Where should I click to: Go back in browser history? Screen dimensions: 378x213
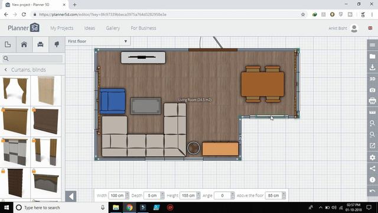point(6,14)
